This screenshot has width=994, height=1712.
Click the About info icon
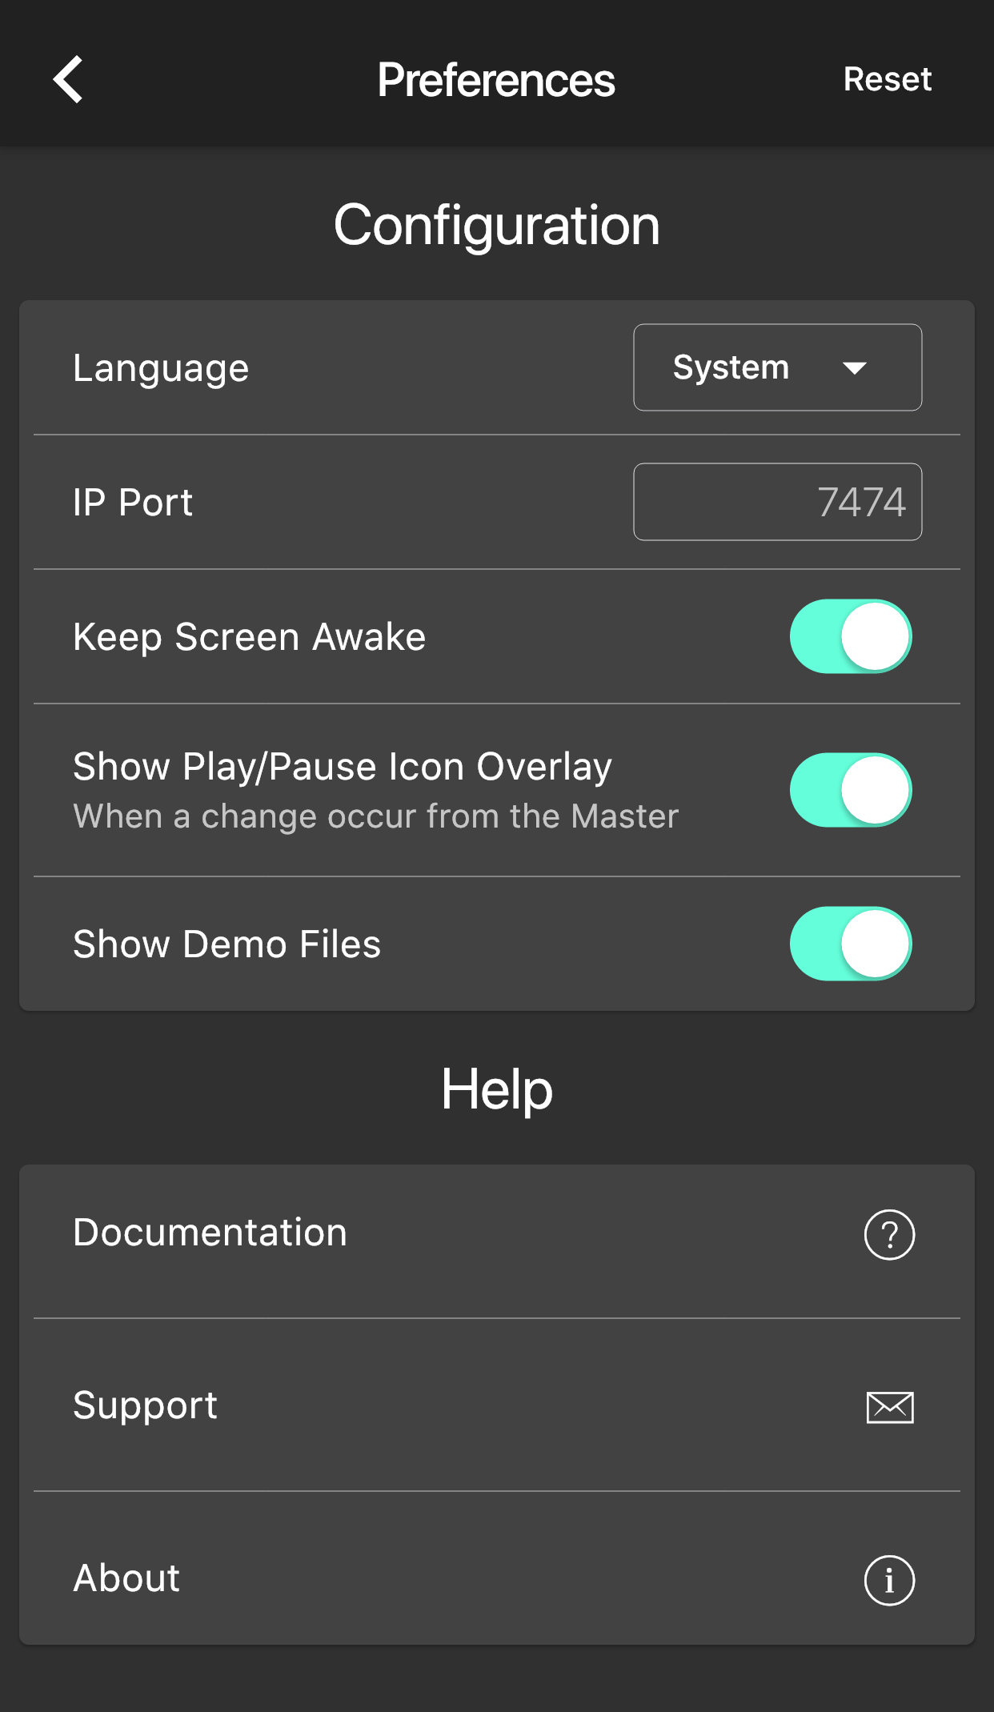(889, 1580)
